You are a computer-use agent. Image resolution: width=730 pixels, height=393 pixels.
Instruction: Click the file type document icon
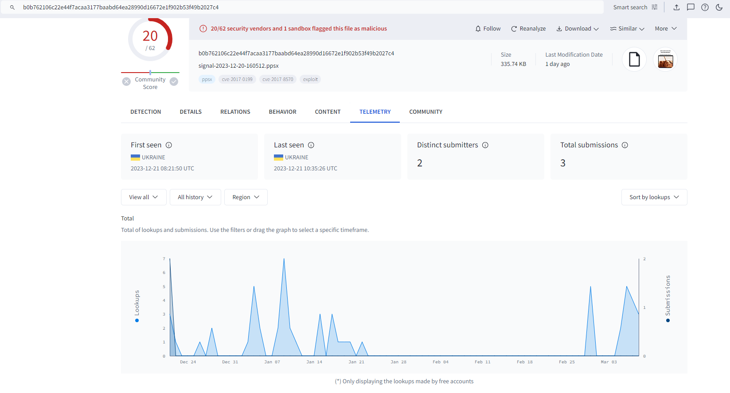[x=634, y=59]
